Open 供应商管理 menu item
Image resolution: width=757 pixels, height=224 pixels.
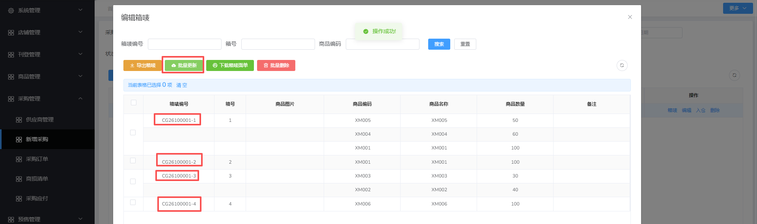(x=47, y=119)
